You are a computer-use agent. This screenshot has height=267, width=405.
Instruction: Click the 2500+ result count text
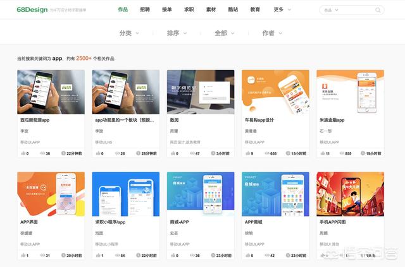pyautogui.click(x=84, y=59)
